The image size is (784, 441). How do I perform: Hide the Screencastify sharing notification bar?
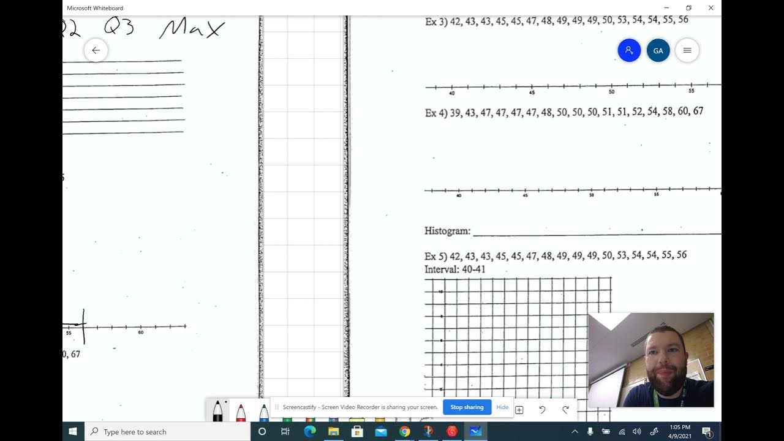[502, 407]
